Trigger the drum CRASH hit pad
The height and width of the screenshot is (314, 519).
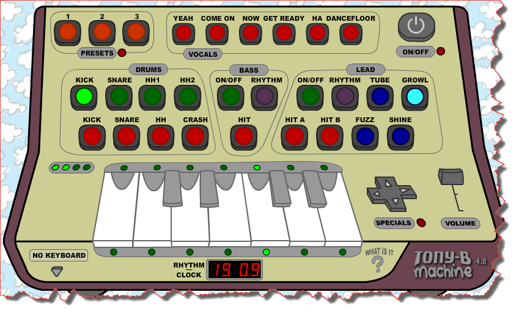[x=195, y=135]
